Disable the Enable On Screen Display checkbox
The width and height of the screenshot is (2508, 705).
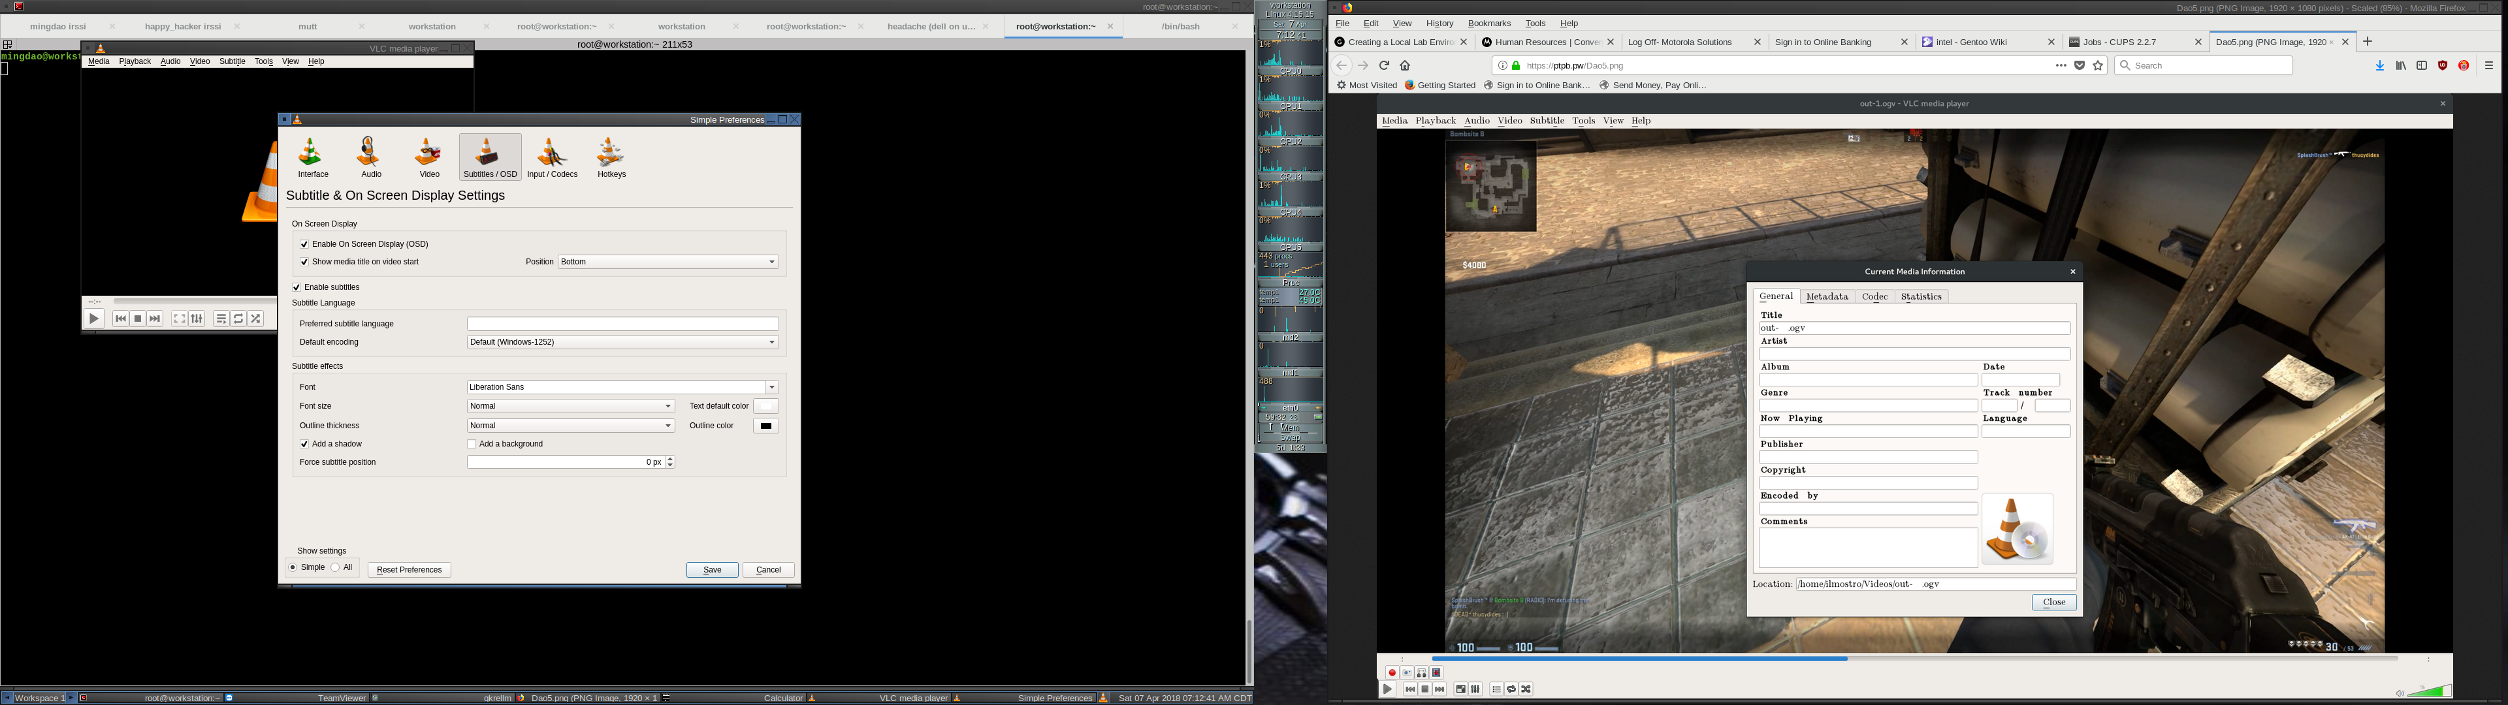pyautogui.click(x=304, y=244)
